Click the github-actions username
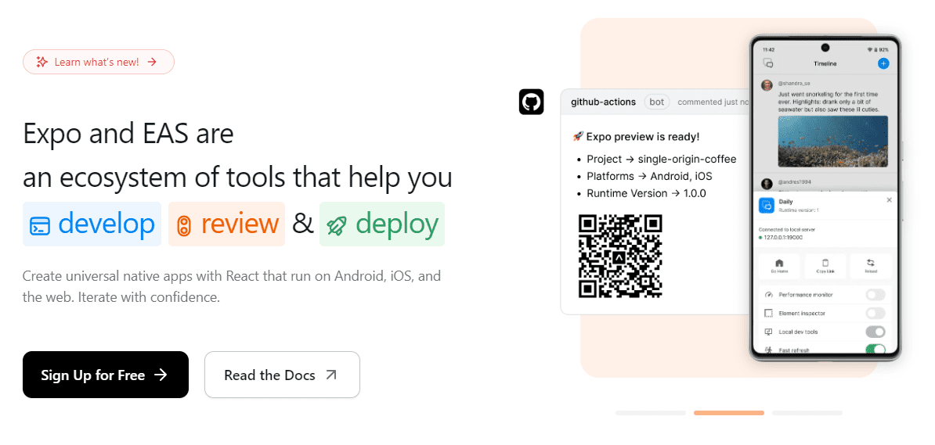 click(604, 102)
